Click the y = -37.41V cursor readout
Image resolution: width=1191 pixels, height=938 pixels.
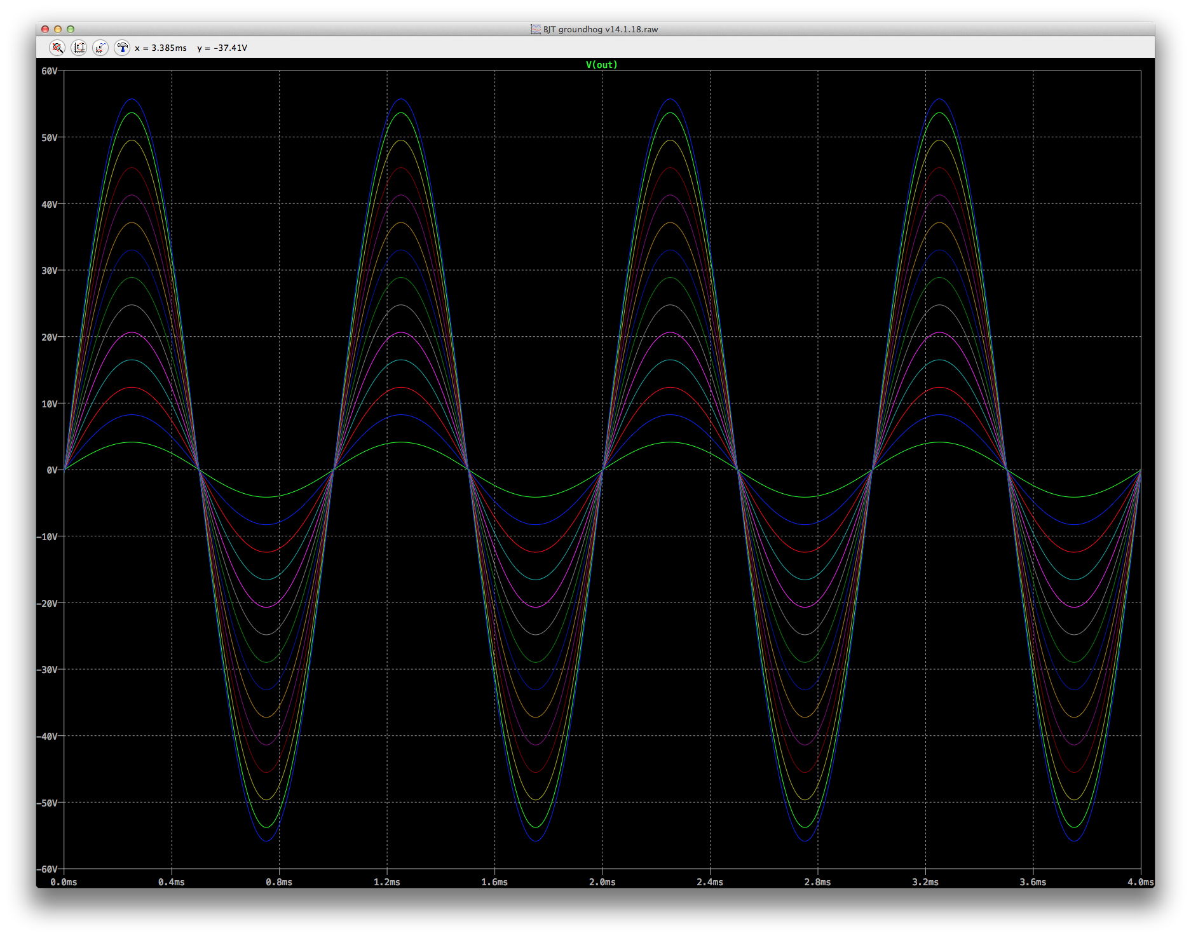point(222,48)
